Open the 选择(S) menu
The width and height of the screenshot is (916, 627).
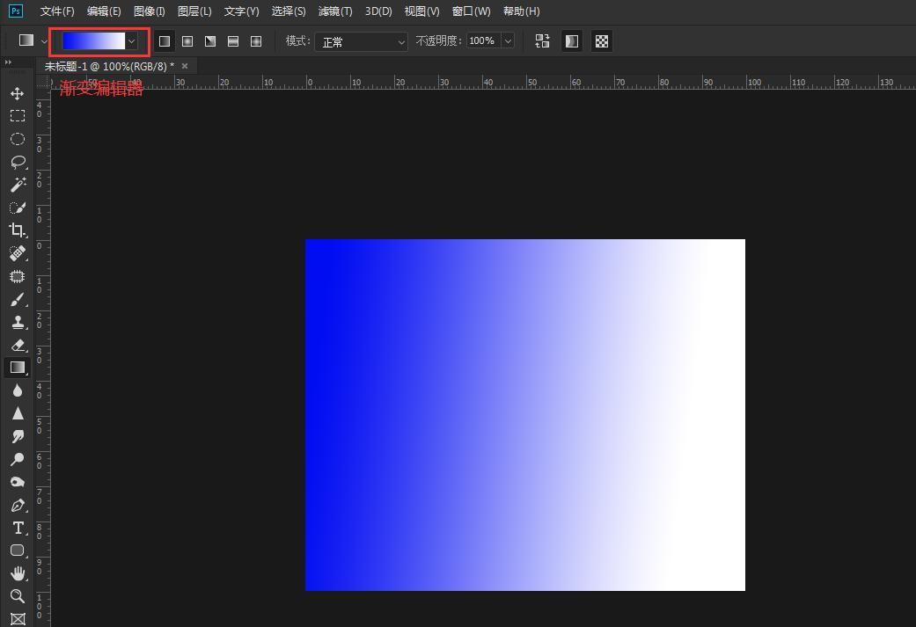point(289,11)
